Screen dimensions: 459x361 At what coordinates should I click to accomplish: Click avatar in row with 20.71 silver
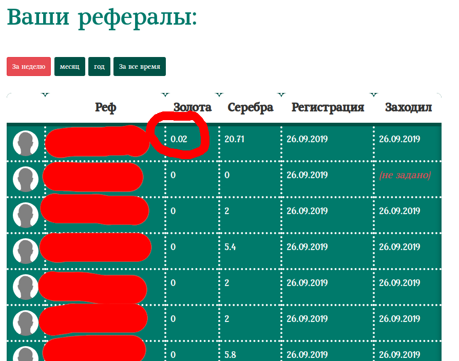pyautogui.click(x=26, y=143)
